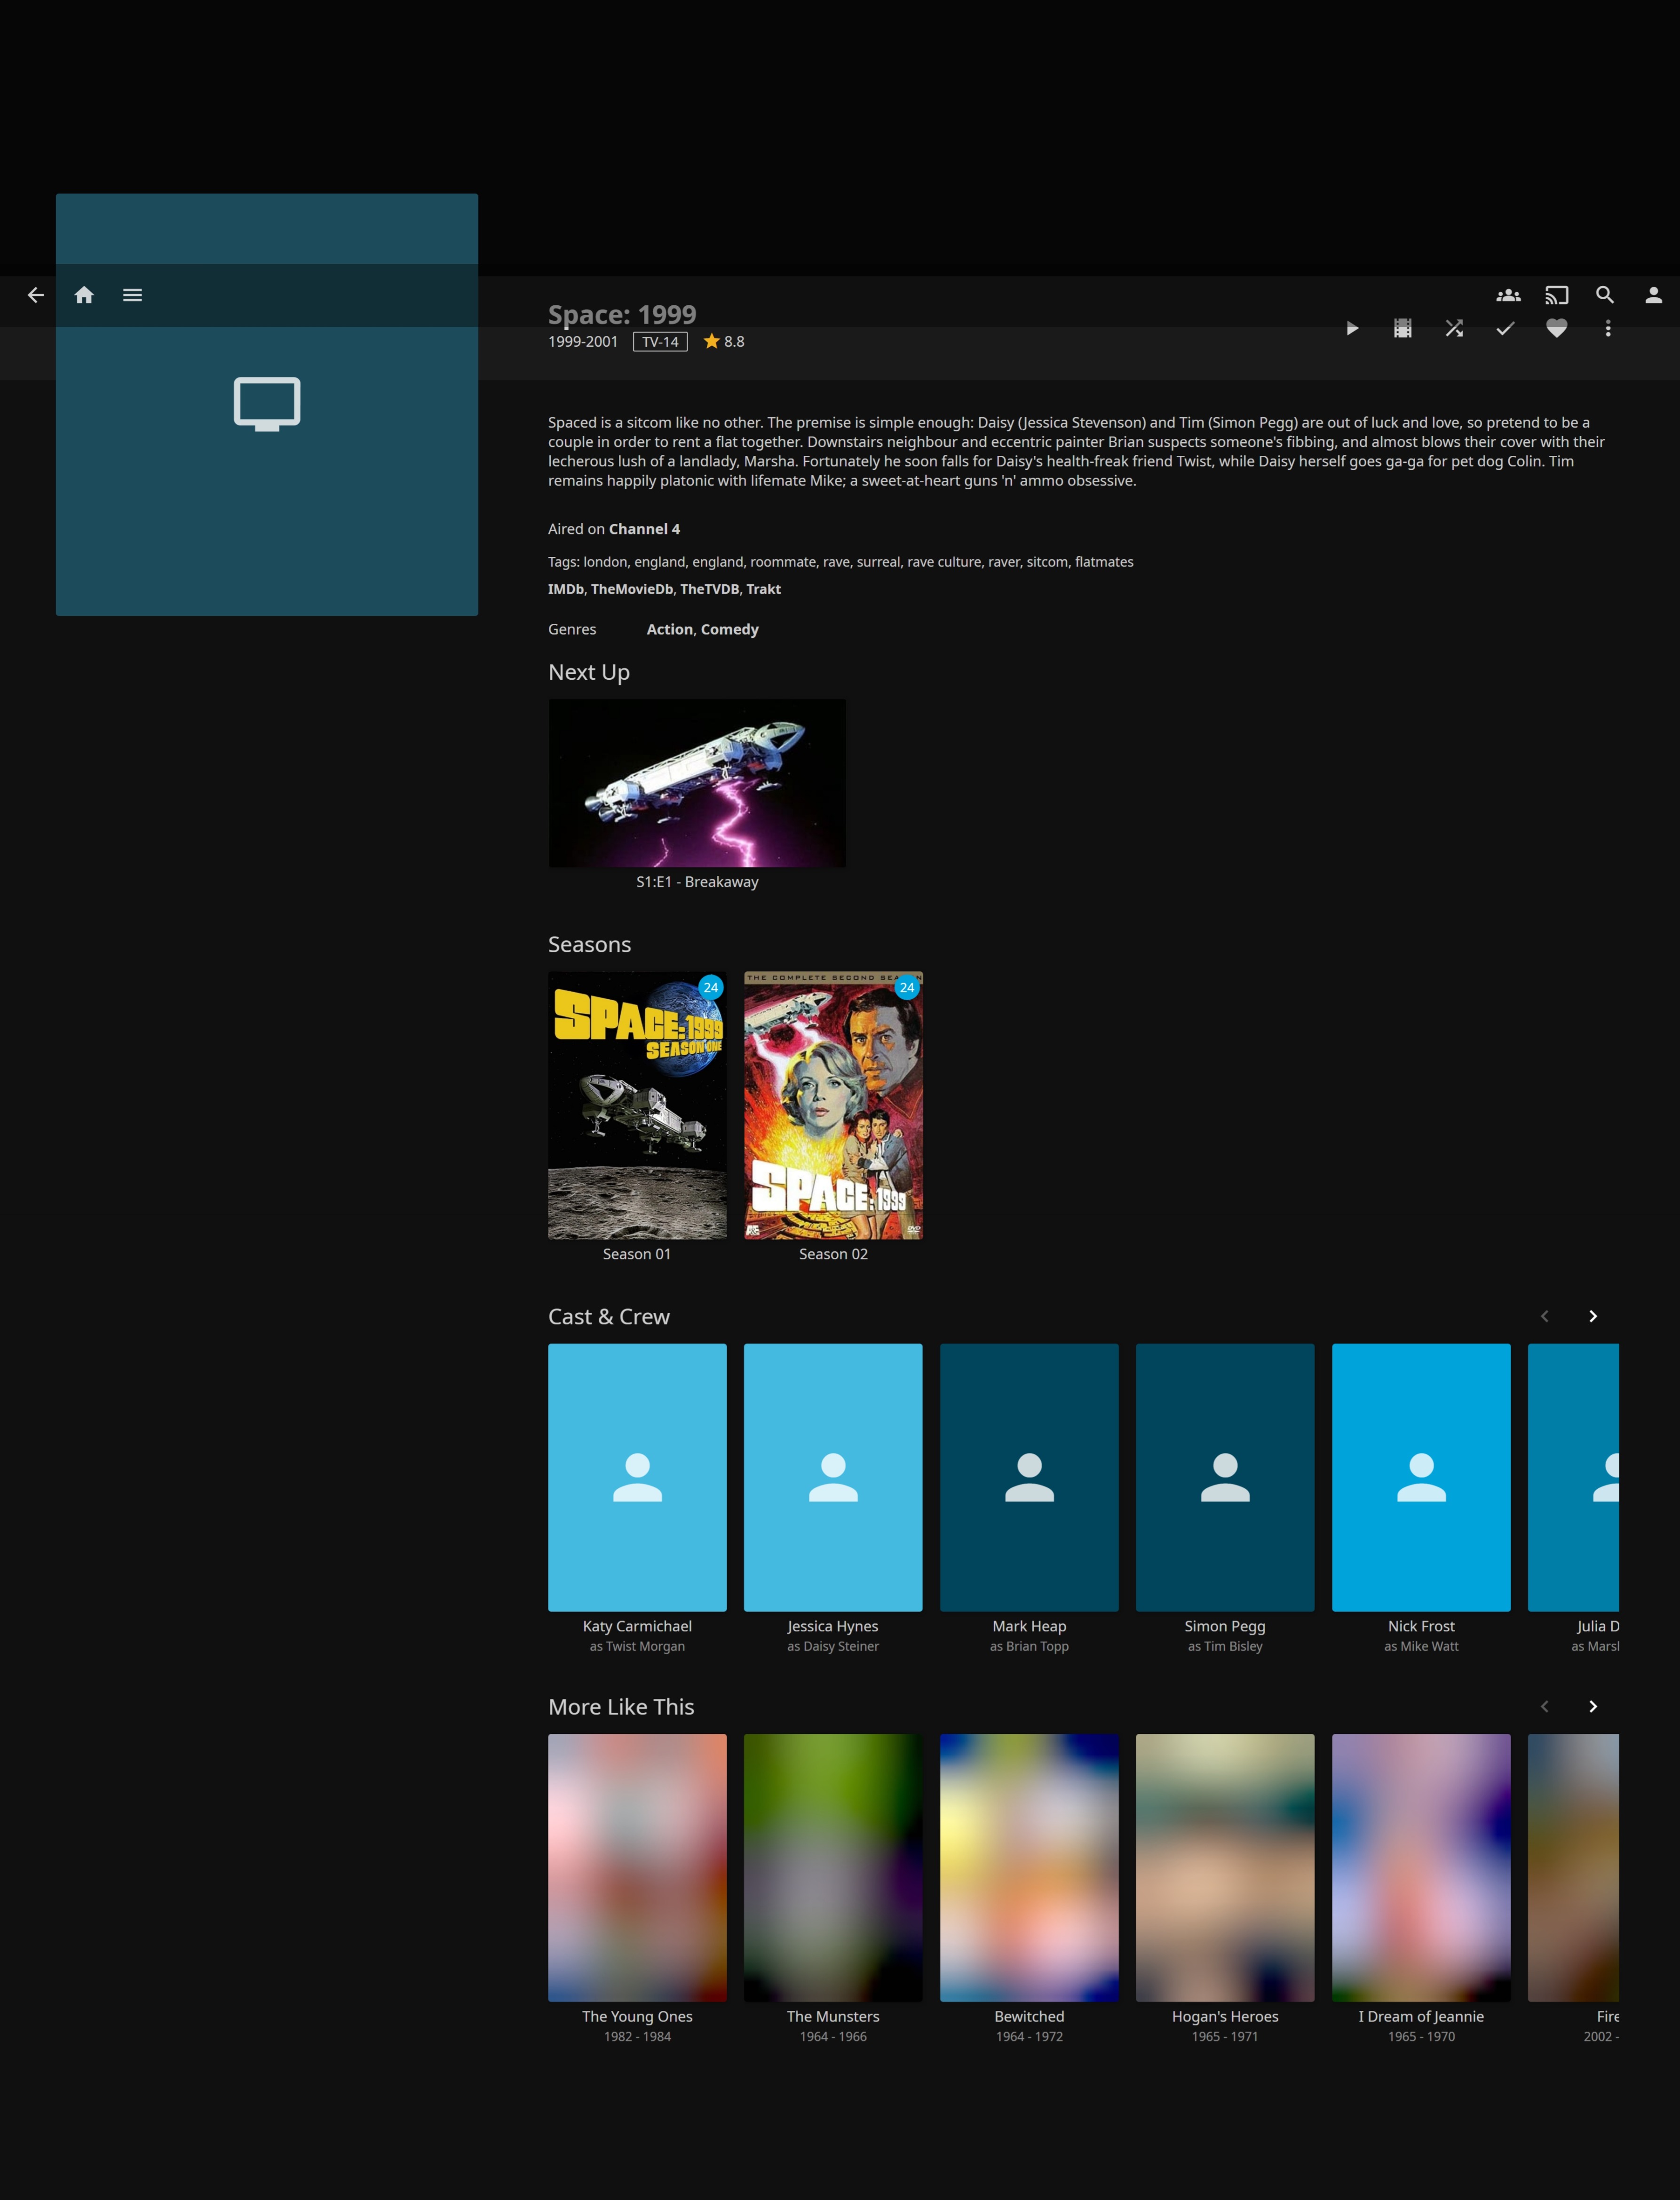Click the back arrow icon

pyautogui.click(x=36, y=295)
